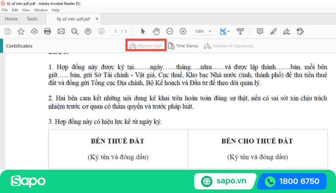Go to next page with down arrow

[101, 32]
